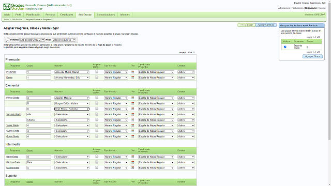Screen dimensions: 331x186
Task: Open the Séptimo Grado program link
Action: (x=13, y=162)
